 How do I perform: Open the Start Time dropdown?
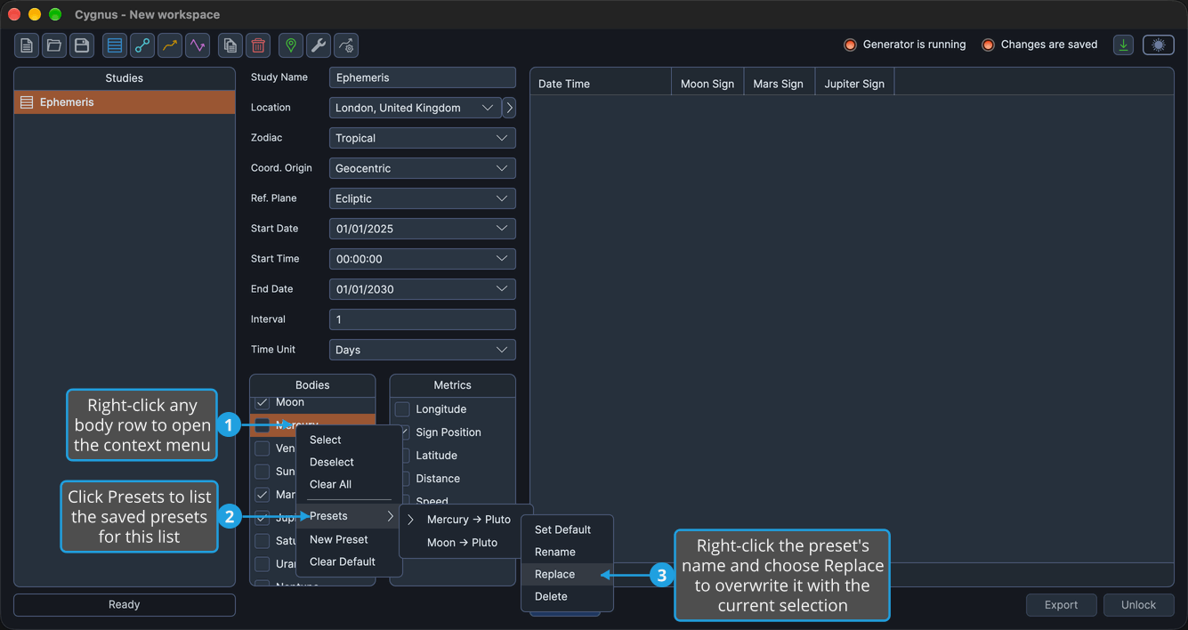(x=422, y=259)
